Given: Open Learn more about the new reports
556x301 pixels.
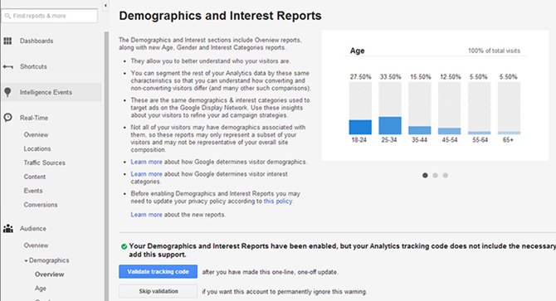Looking at the screenshot, I should pyautogui.click(x=146, y=215).
